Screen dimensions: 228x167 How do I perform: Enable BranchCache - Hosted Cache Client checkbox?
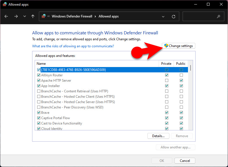coord(39,97)
